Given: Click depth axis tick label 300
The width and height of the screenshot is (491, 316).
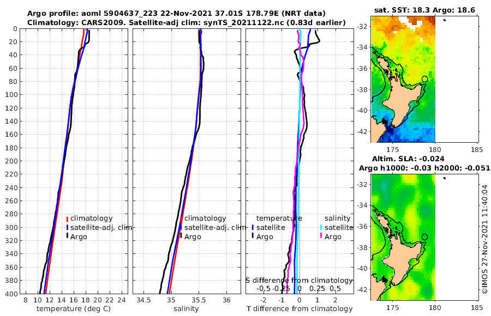Looking at the screenshot, I should [11, 227].
